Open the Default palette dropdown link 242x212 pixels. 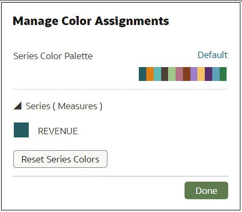tap(212, 55)
